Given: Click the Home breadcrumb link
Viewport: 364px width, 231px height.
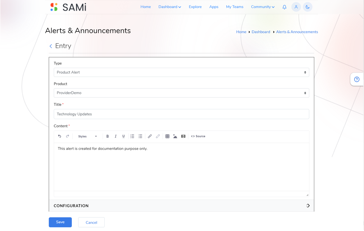Looking at the screenshot, I should (x=241, y=32).
